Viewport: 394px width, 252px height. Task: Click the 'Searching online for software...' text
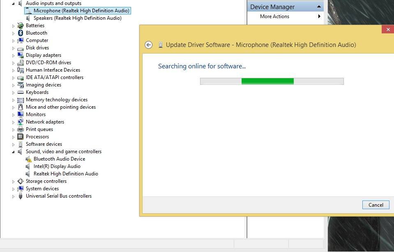pyautogui.click(x=202, y=66)
